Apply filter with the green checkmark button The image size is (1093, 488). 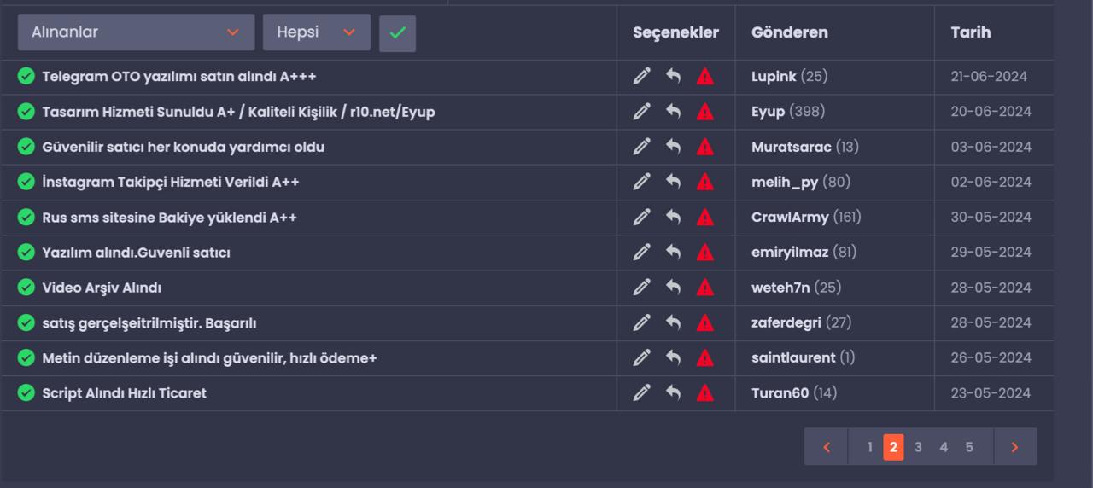tap(398, 32)
